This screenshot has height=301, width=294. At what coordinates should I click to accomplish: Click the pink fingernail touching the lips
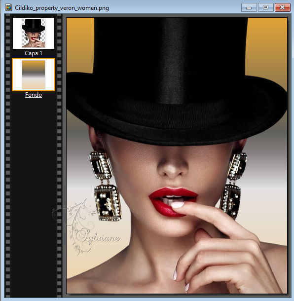coord(178,205)
